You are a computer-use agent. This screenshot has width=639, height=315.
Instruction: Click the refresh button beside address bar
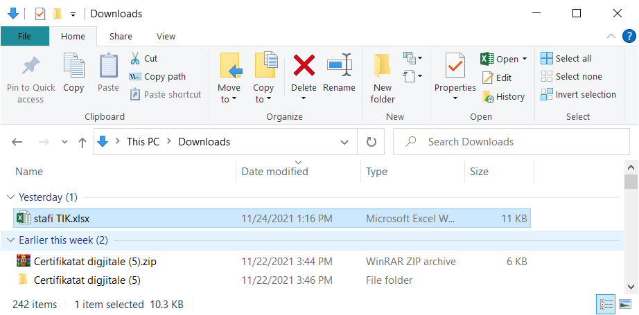(x=371, y=142)
